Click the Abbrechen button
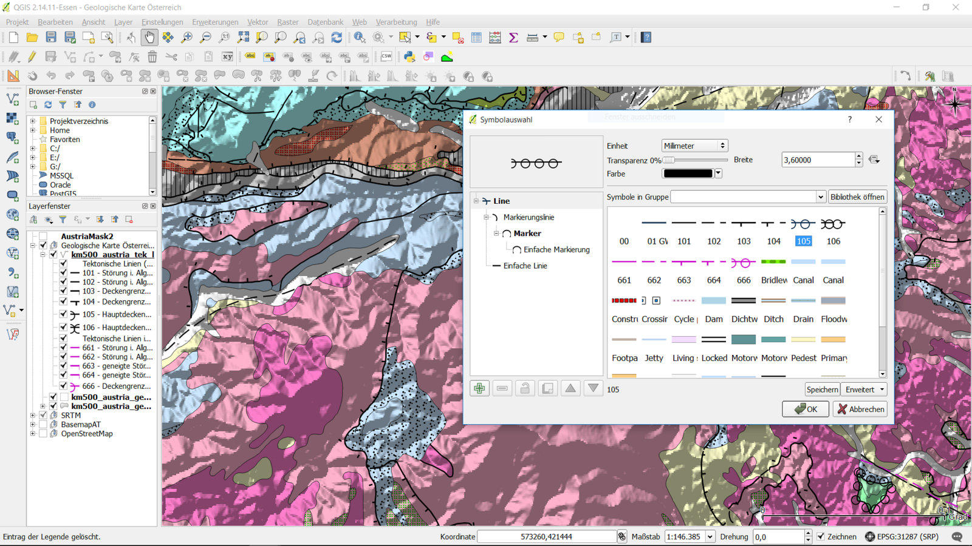This screenshot has width=972, height=546. click(860, 409)
